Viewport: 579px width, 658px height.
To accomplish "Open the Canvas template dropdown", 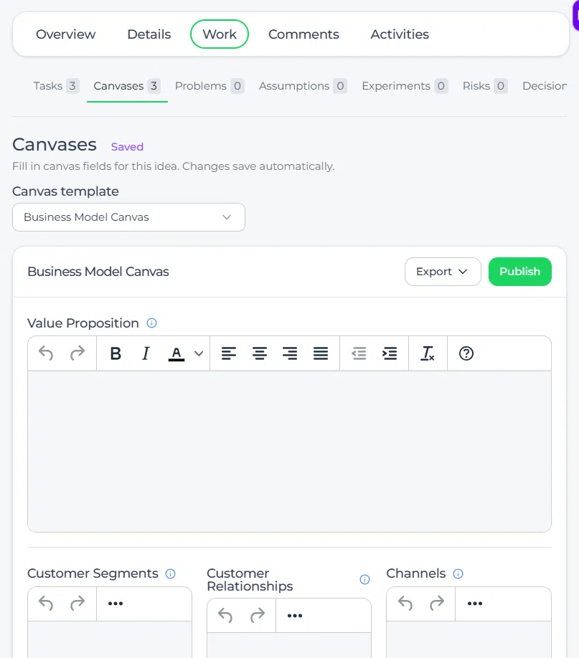I will pos(128,217).
